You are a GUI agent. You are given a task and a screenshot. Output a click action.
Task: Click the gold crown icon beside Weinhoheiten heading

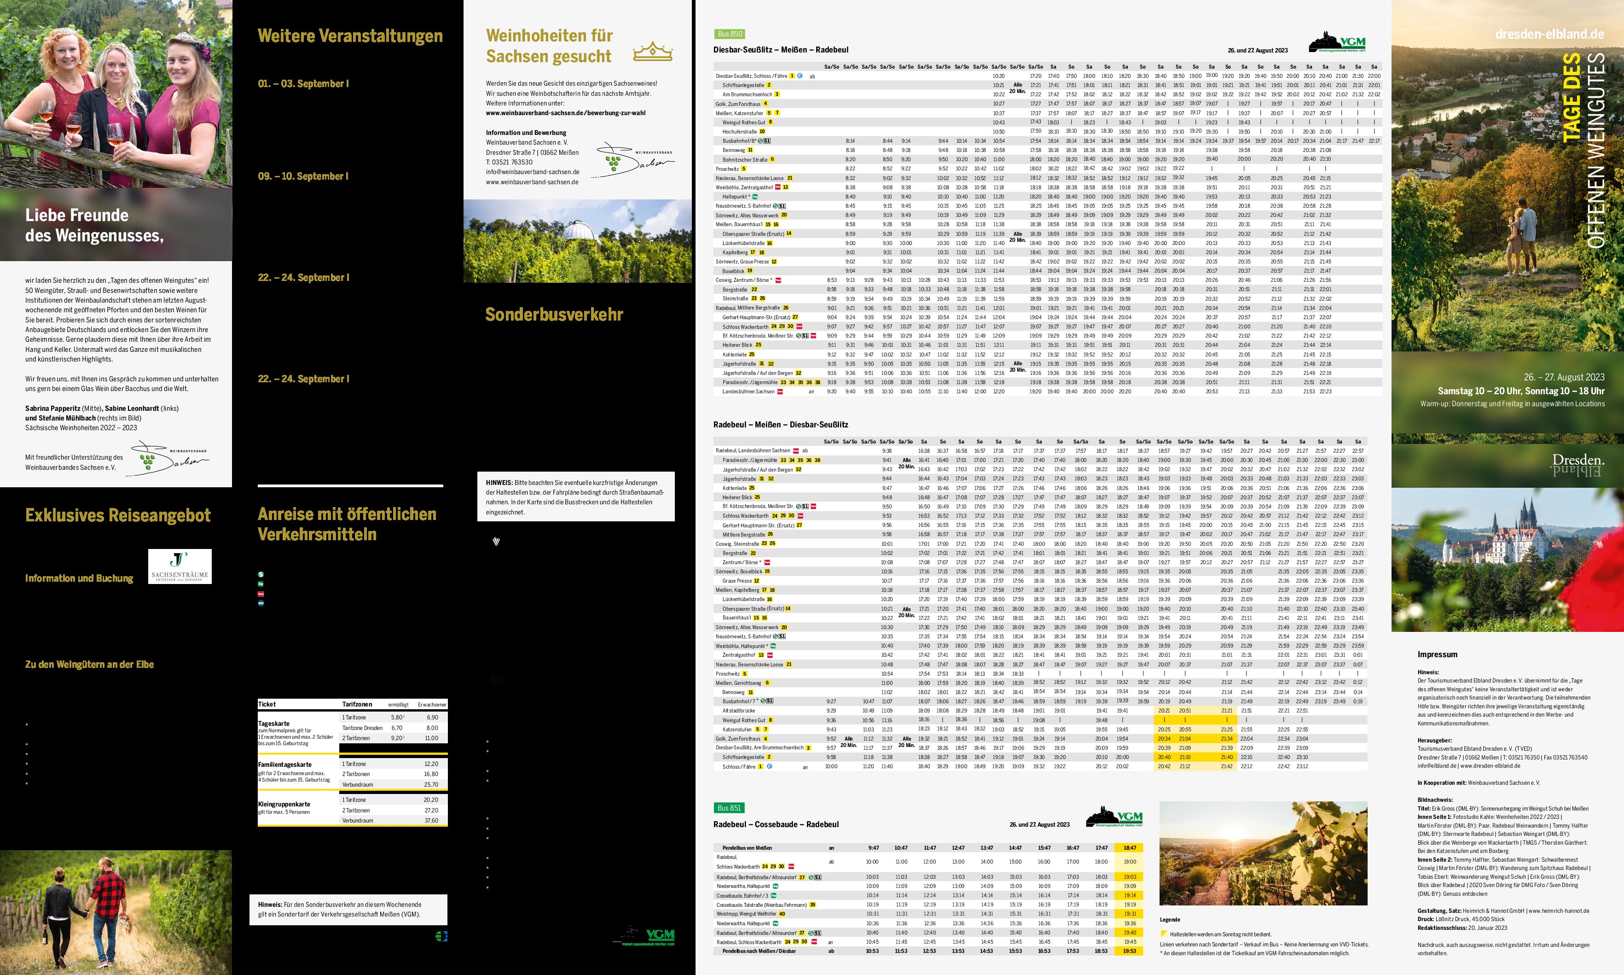(x=652, y=51)
